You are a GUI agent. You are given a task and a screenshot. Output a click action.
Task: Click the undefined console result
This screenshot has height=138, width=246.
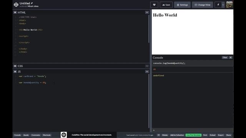click(x=158, y=76)
